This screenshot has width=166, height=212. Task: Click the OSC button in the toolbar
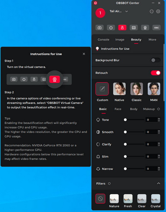(156, 27)
